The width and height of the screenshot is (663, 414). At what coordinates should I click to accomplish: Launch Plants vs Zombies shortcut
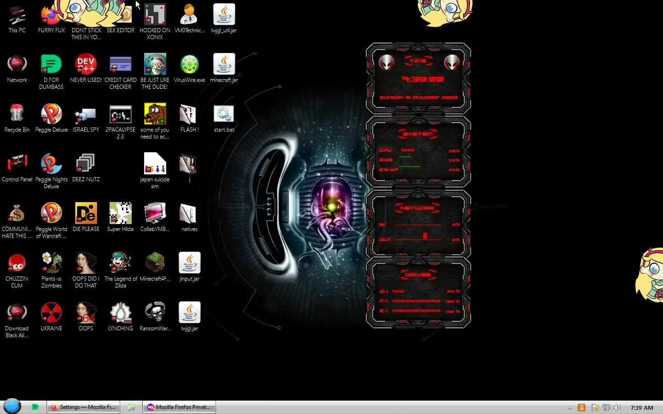tap(51, 270)
